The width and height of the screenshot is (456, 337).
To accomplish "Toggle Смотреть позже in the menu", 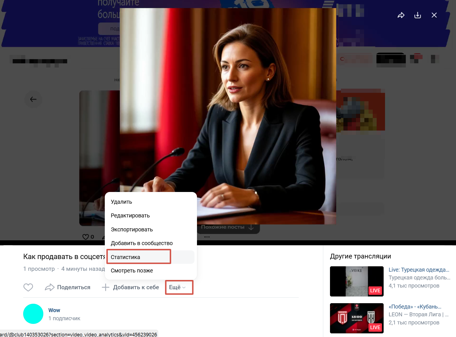I will 132,270.
